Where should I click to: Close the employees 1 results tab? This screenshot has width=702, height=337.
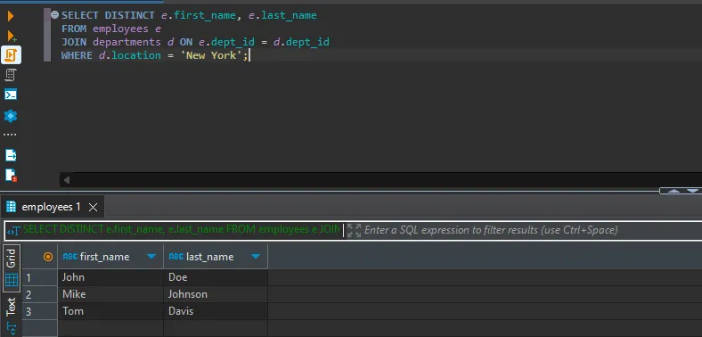[94, 207]
